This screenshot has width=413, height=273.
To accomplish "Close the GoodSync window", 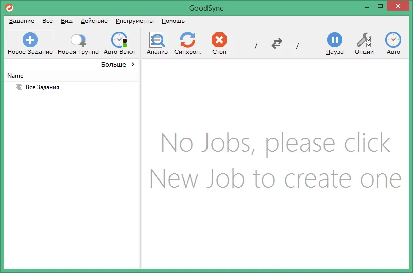I will click(x=398, y=6).
